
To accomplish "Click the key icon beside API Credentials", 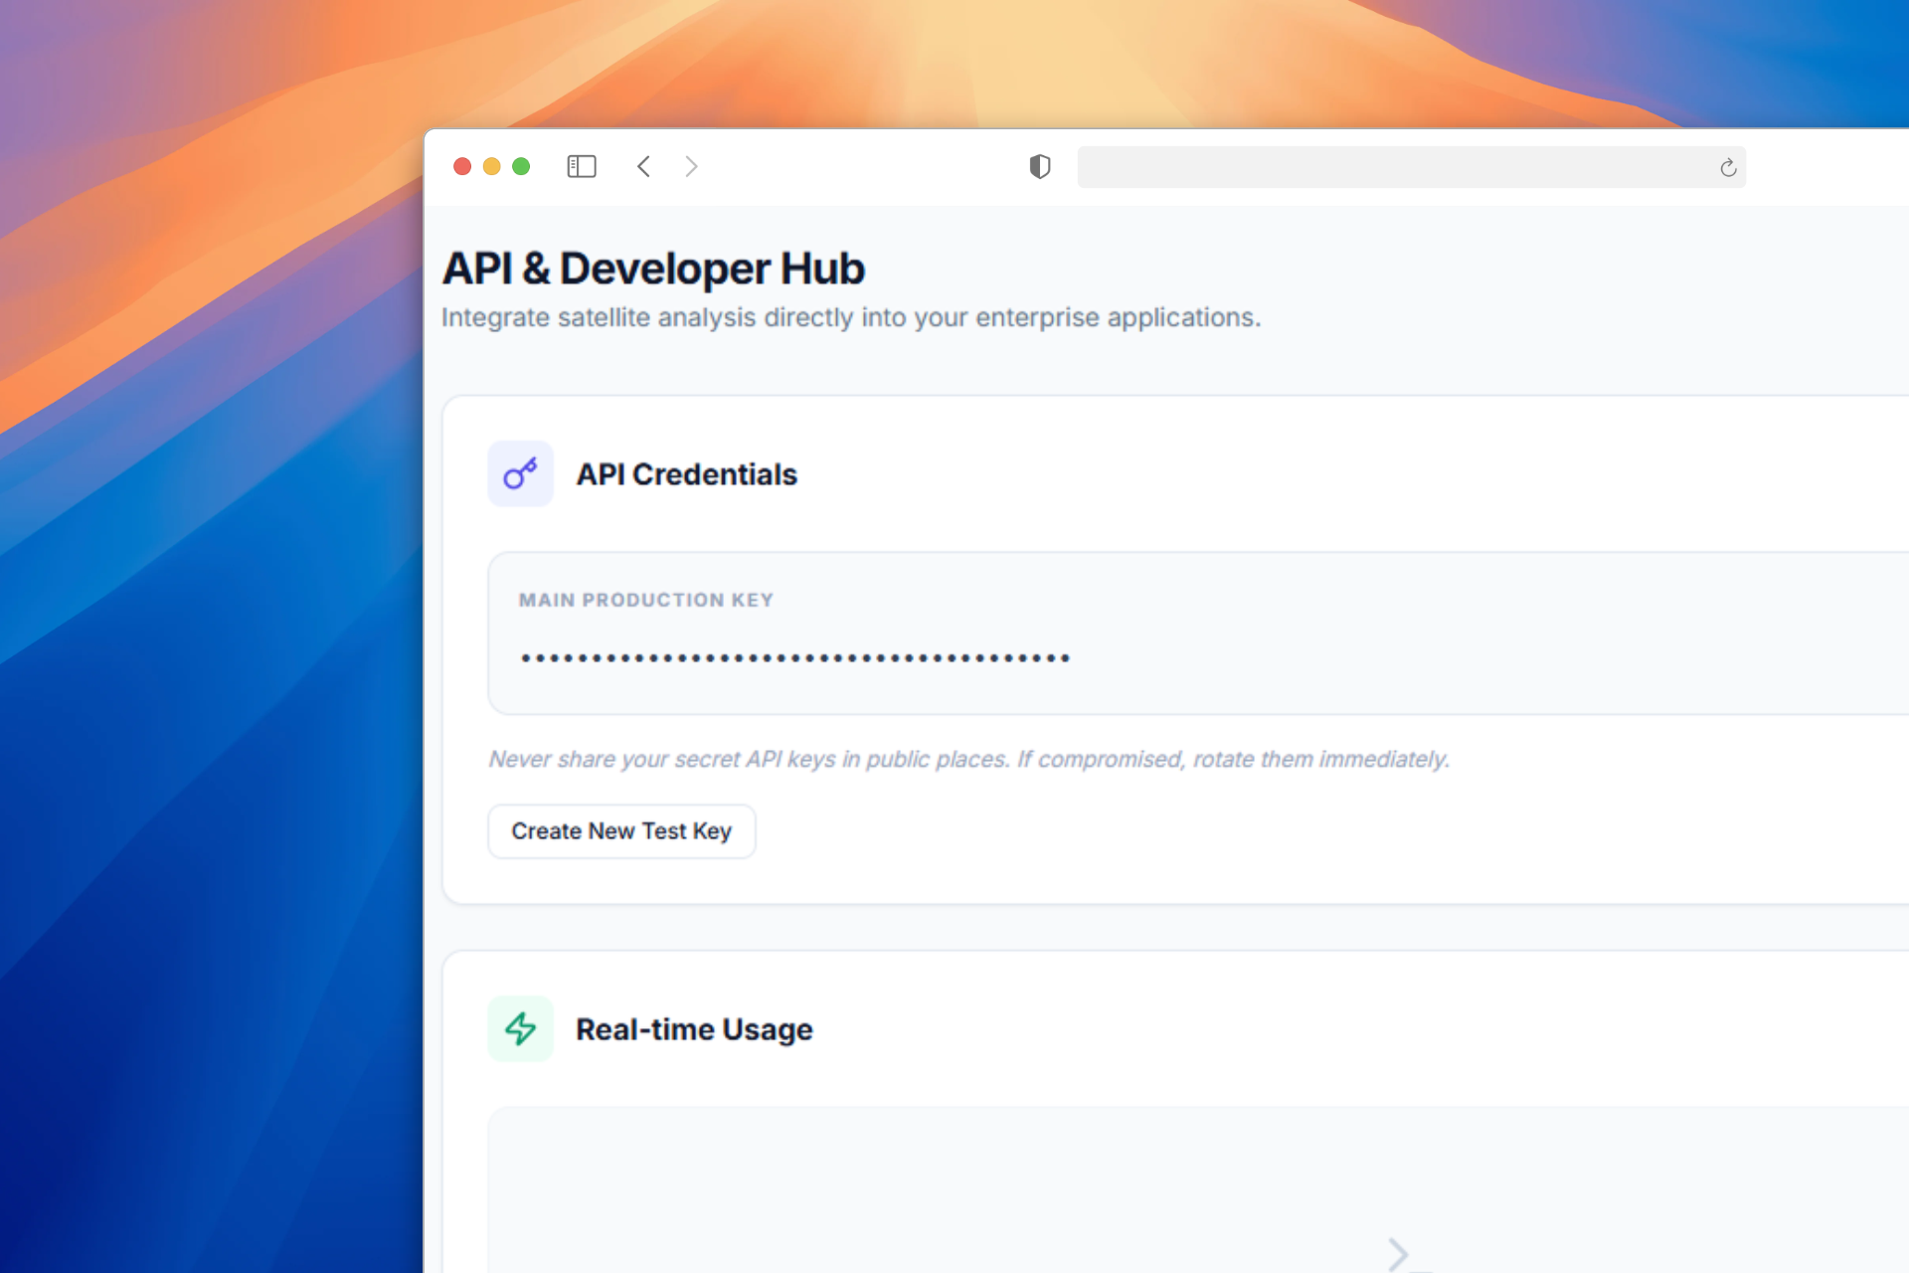I will (520, 473).
